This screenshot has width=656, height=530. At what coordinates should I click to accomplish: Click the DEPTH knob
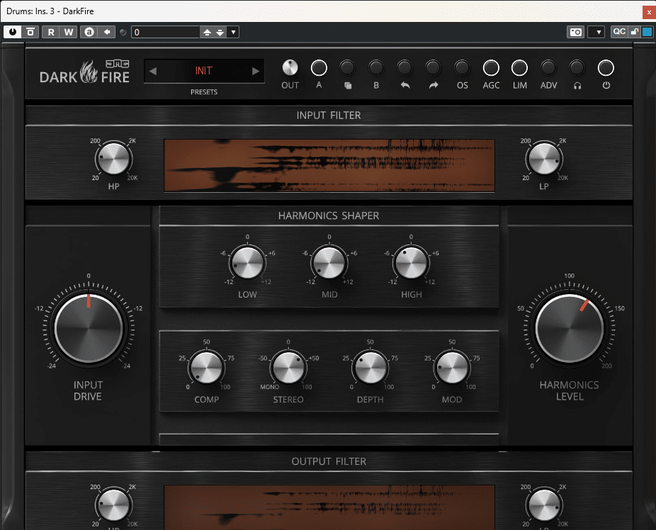point(371,368)
